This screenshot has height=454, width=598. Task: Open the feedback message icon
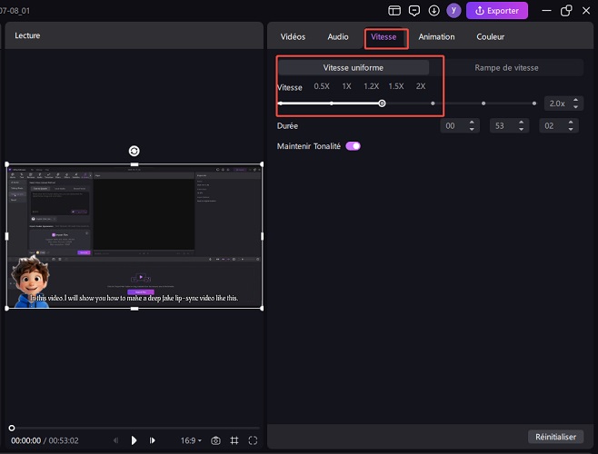(414, 11)
